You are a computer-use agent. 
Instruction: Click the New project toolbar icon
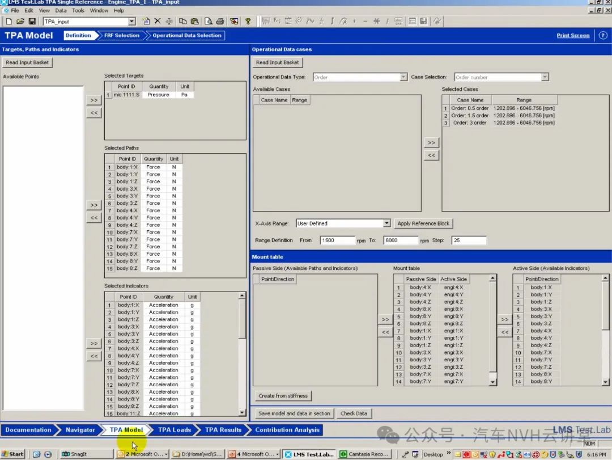coord(8,22)
